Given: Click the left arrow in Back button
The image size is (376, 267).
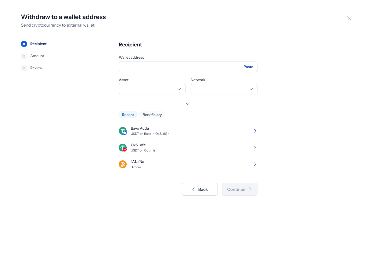Looking at the screenshot, I should tap(193, 189).
